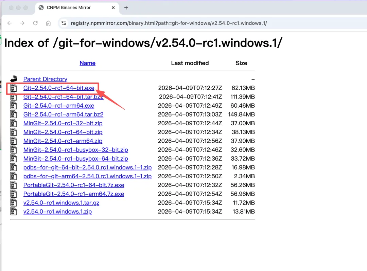The height and width of the screenshot is (271, 367).
Task: Click file icon beside v2.54.0-rc1.windows.1.zip
Action: point(13,212)
